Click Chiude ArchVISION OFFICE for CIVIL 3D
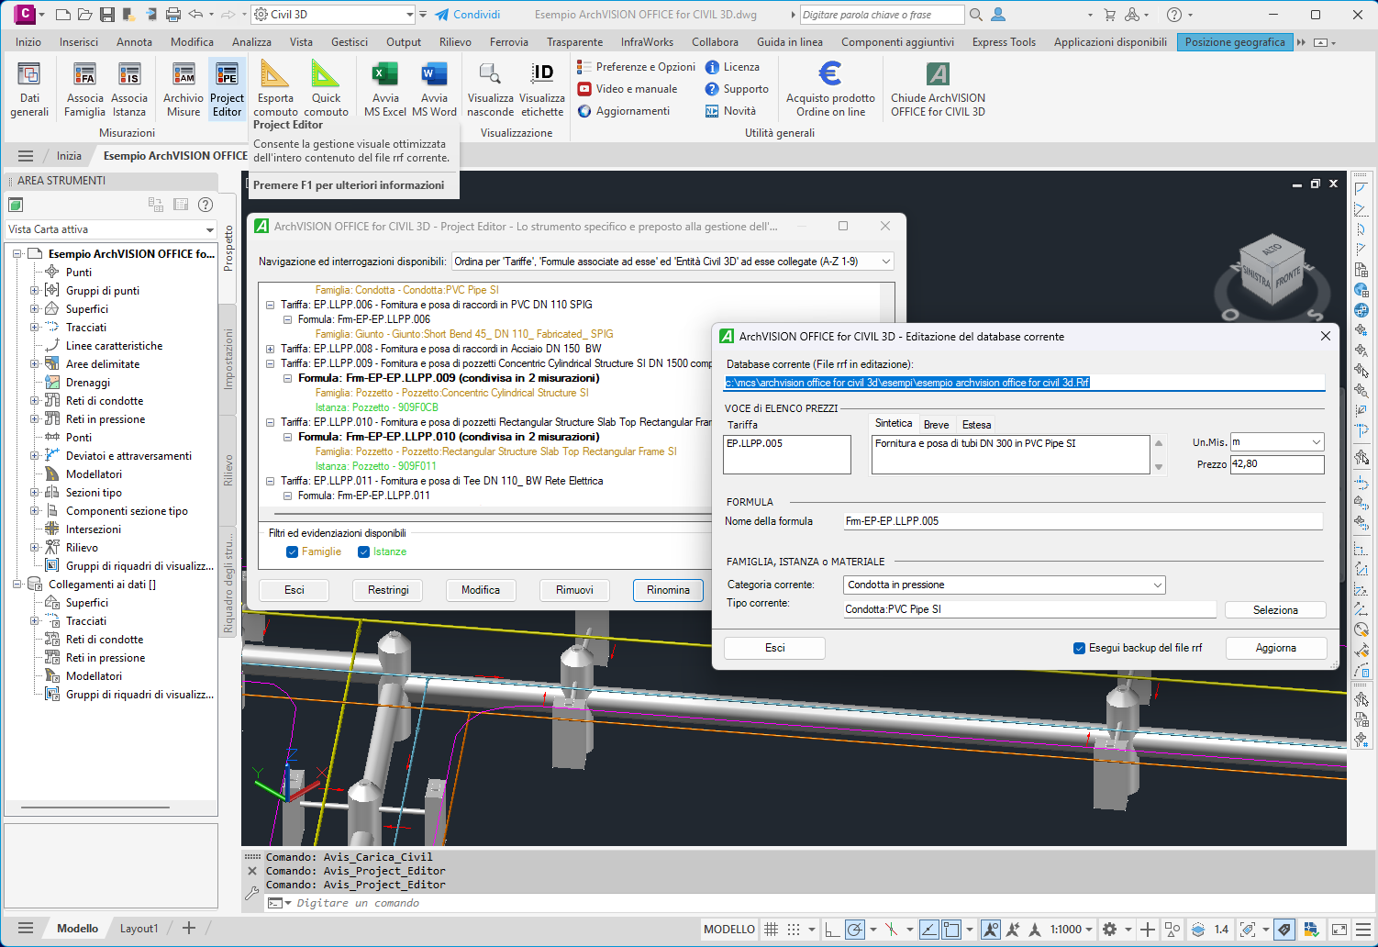 pos(938,89)
